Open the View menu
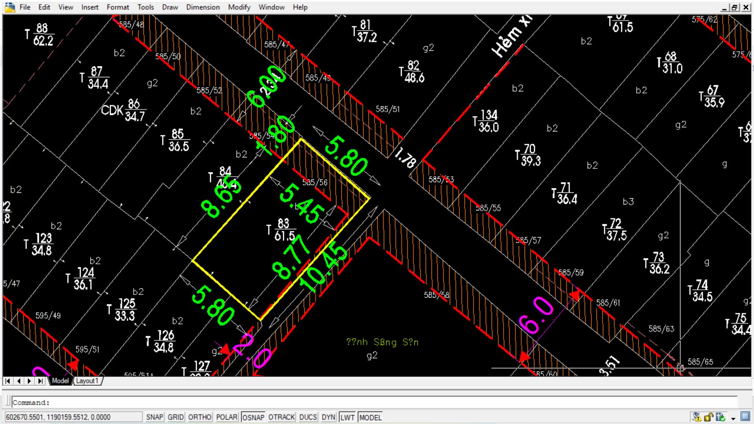Image resolution: width=754 pixels, height=424 pixels. [x=66, y=7]
